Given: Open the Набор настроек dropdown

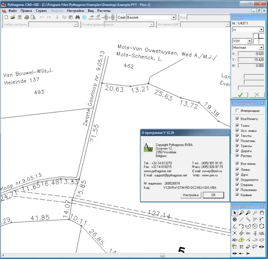Looking at the screenshot, I should click(x=76, y=24).
